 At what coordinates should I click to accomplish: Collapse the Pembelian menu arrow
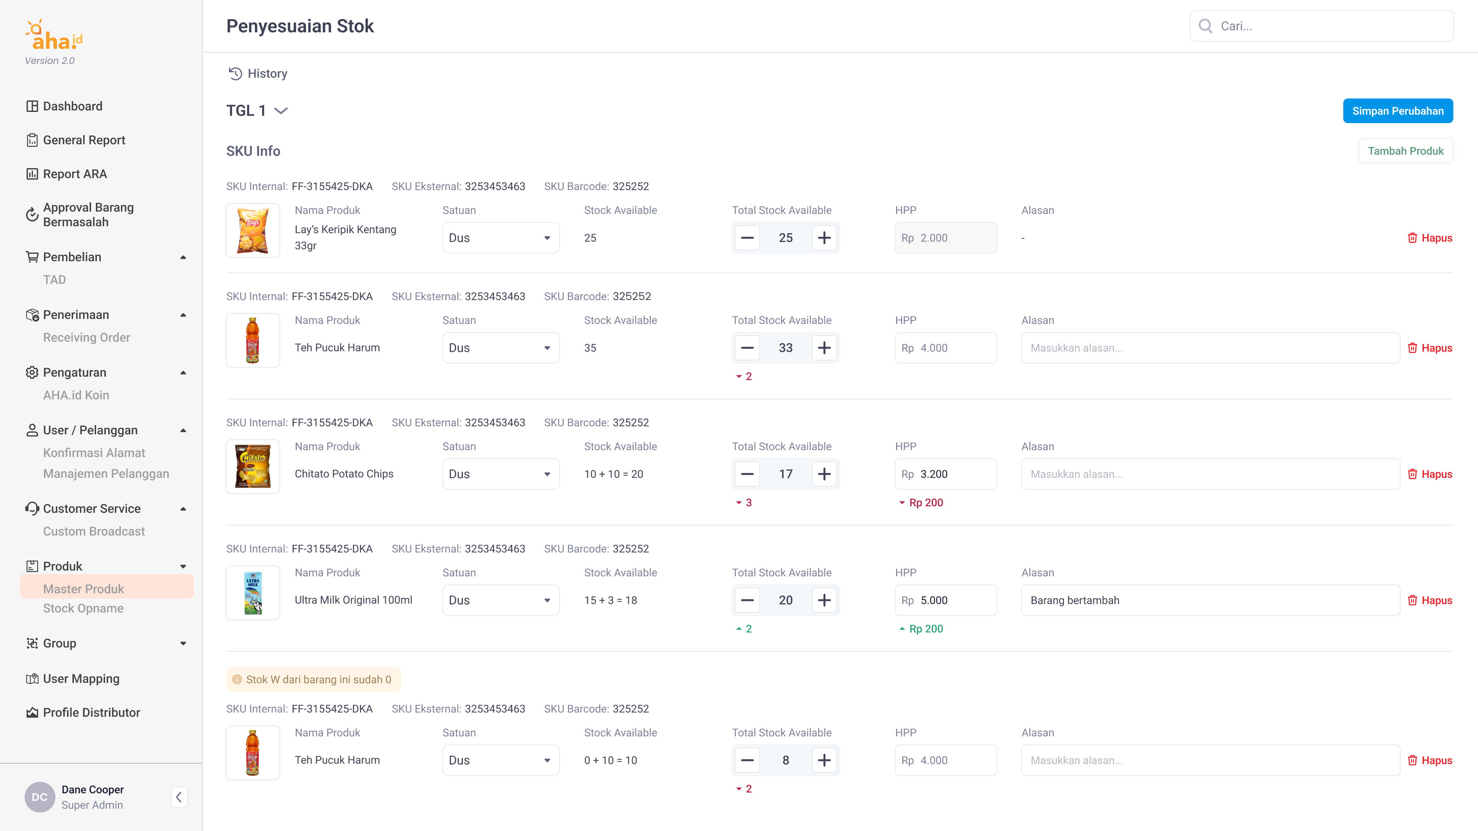pos(183,257)
